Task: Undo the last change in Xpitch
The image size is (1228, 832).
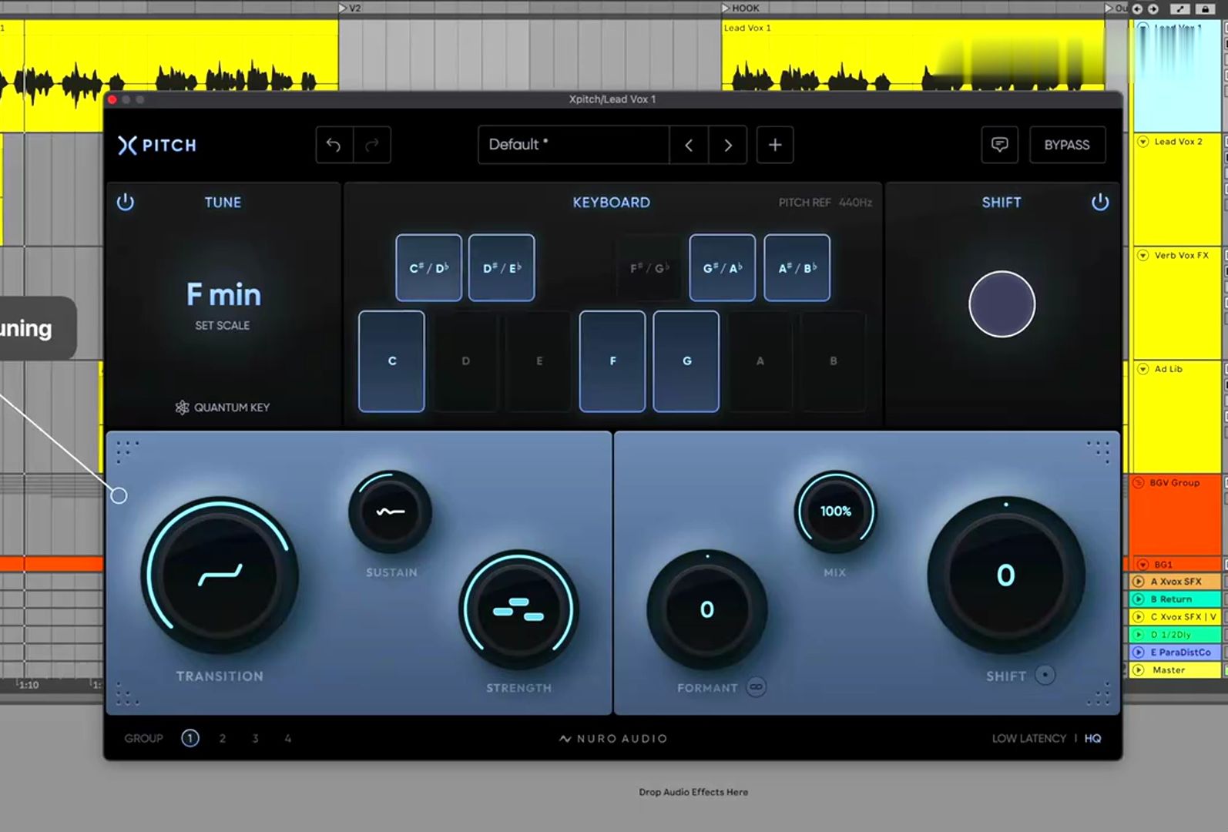Action: click(x=334, y=145)
